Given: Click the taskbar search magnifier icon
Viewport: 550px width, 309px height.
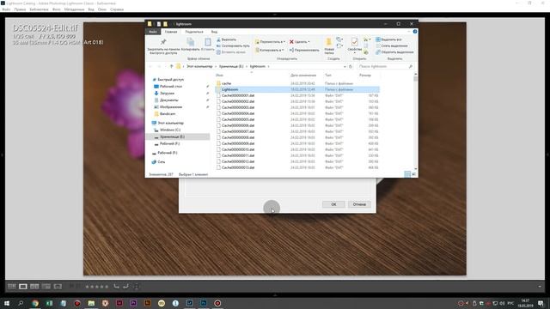Looking at the screenshot, I should pyautogui.click(x=21, y=303).
